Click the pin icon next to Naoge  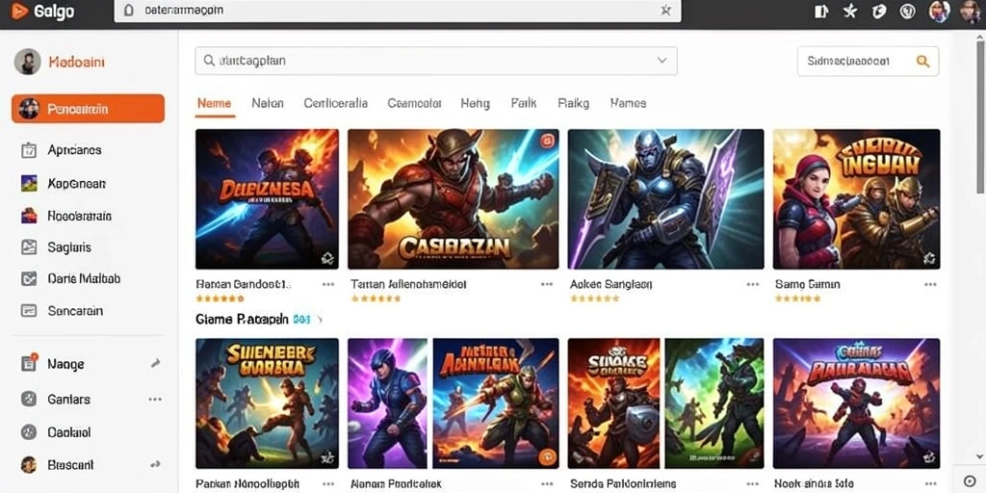coord(155,363)
